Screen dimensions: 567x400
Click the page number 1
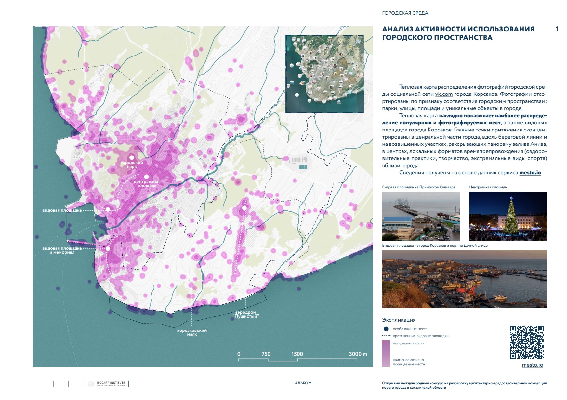tap(557, 29)
